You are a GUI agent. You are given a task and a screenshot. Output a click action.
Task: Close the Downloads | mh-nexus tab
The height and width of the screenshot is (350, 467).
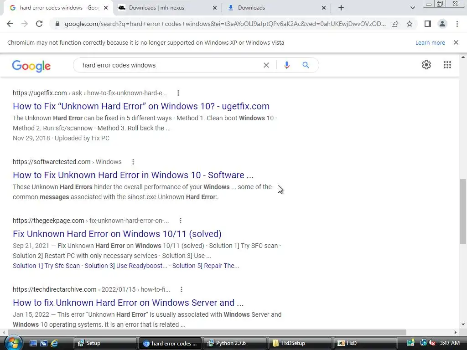pyautogui.click(x=214, y=8)
